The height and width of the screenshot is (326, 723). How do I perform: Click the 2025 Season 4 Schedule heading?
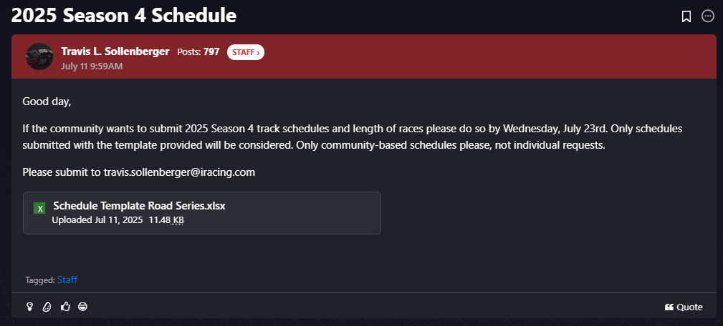tap(123, 16)
